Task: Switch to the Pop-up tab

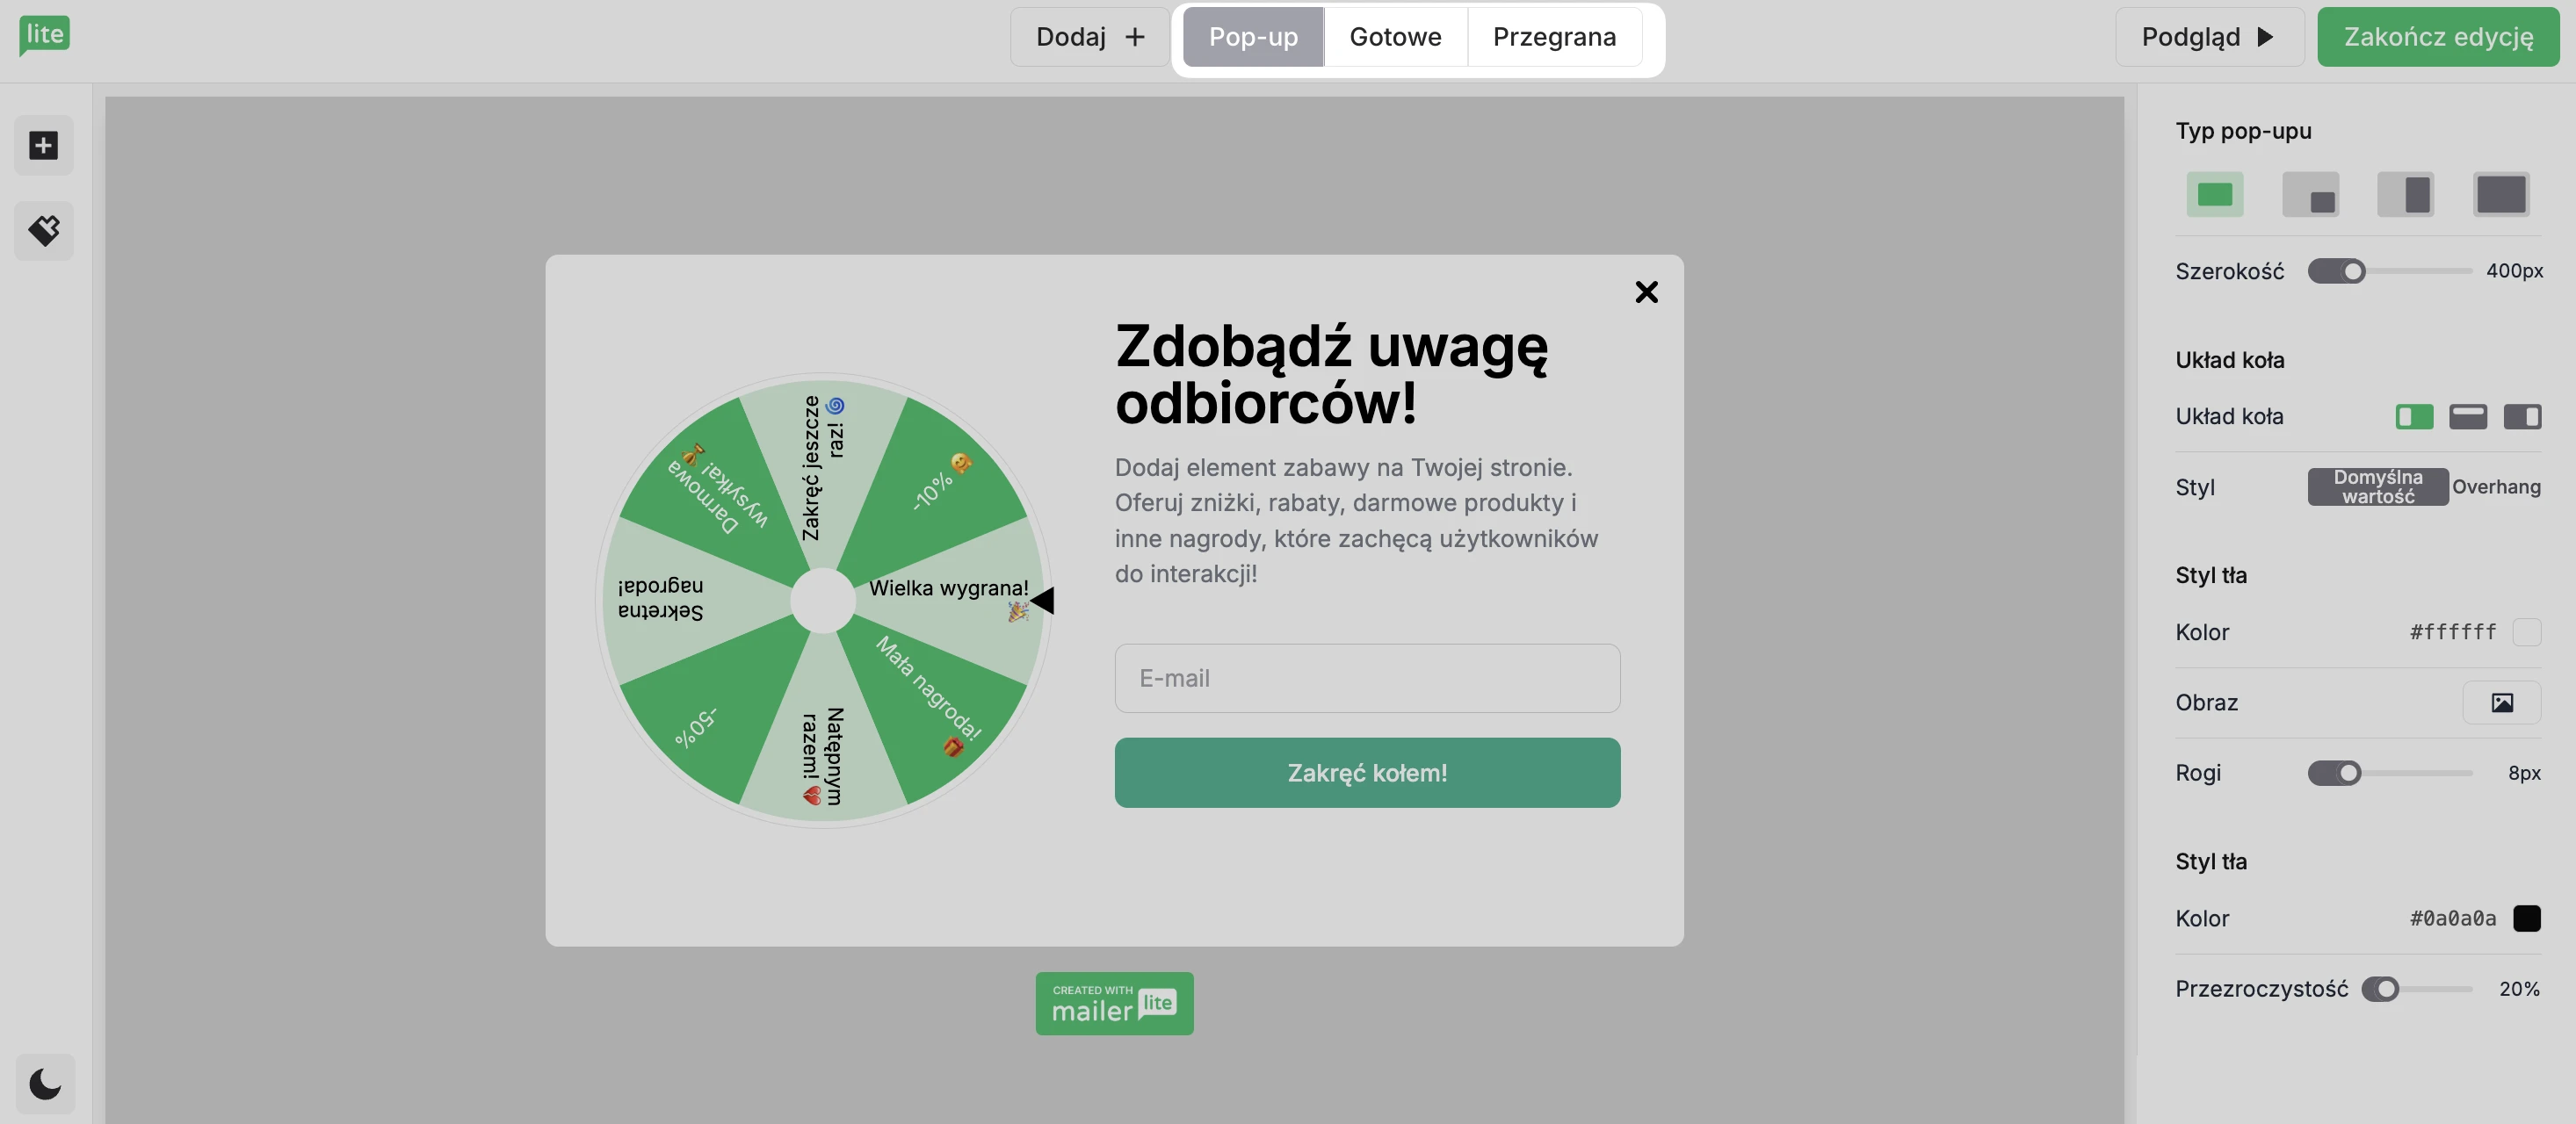Action: tap(1253, 37)
